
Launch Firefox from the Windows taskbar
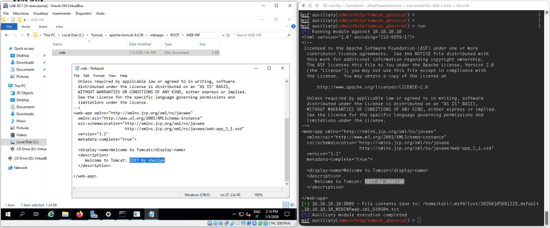pyautogui.click(x=80, y=214)
